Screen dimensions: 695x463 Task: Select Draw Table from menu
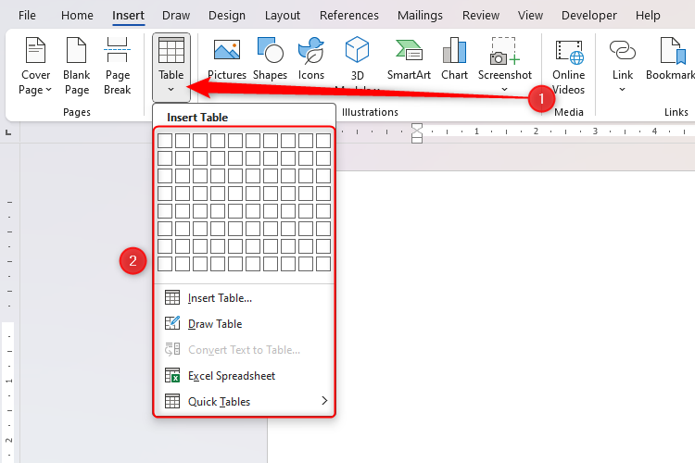(x=215, y=324)
